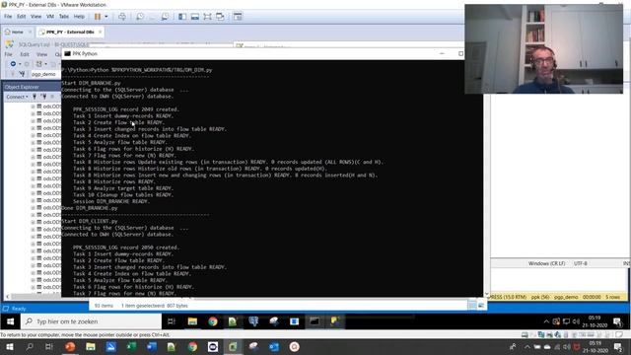The image size is (631, 355).
Task: Switch Explorer to large icons view
Action: (481, 306)
